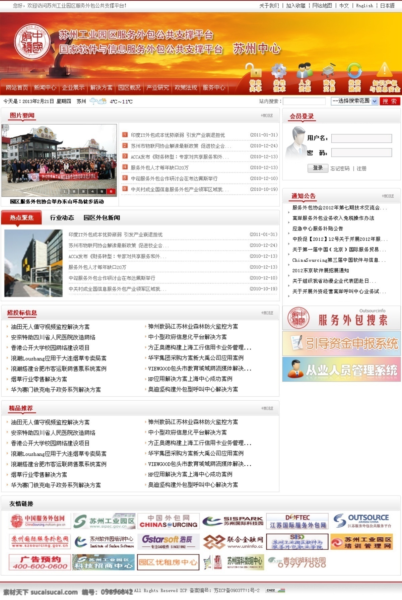Open the 关于我们 top link
This screenshot has width=402, height=600.
coord(269,6)
